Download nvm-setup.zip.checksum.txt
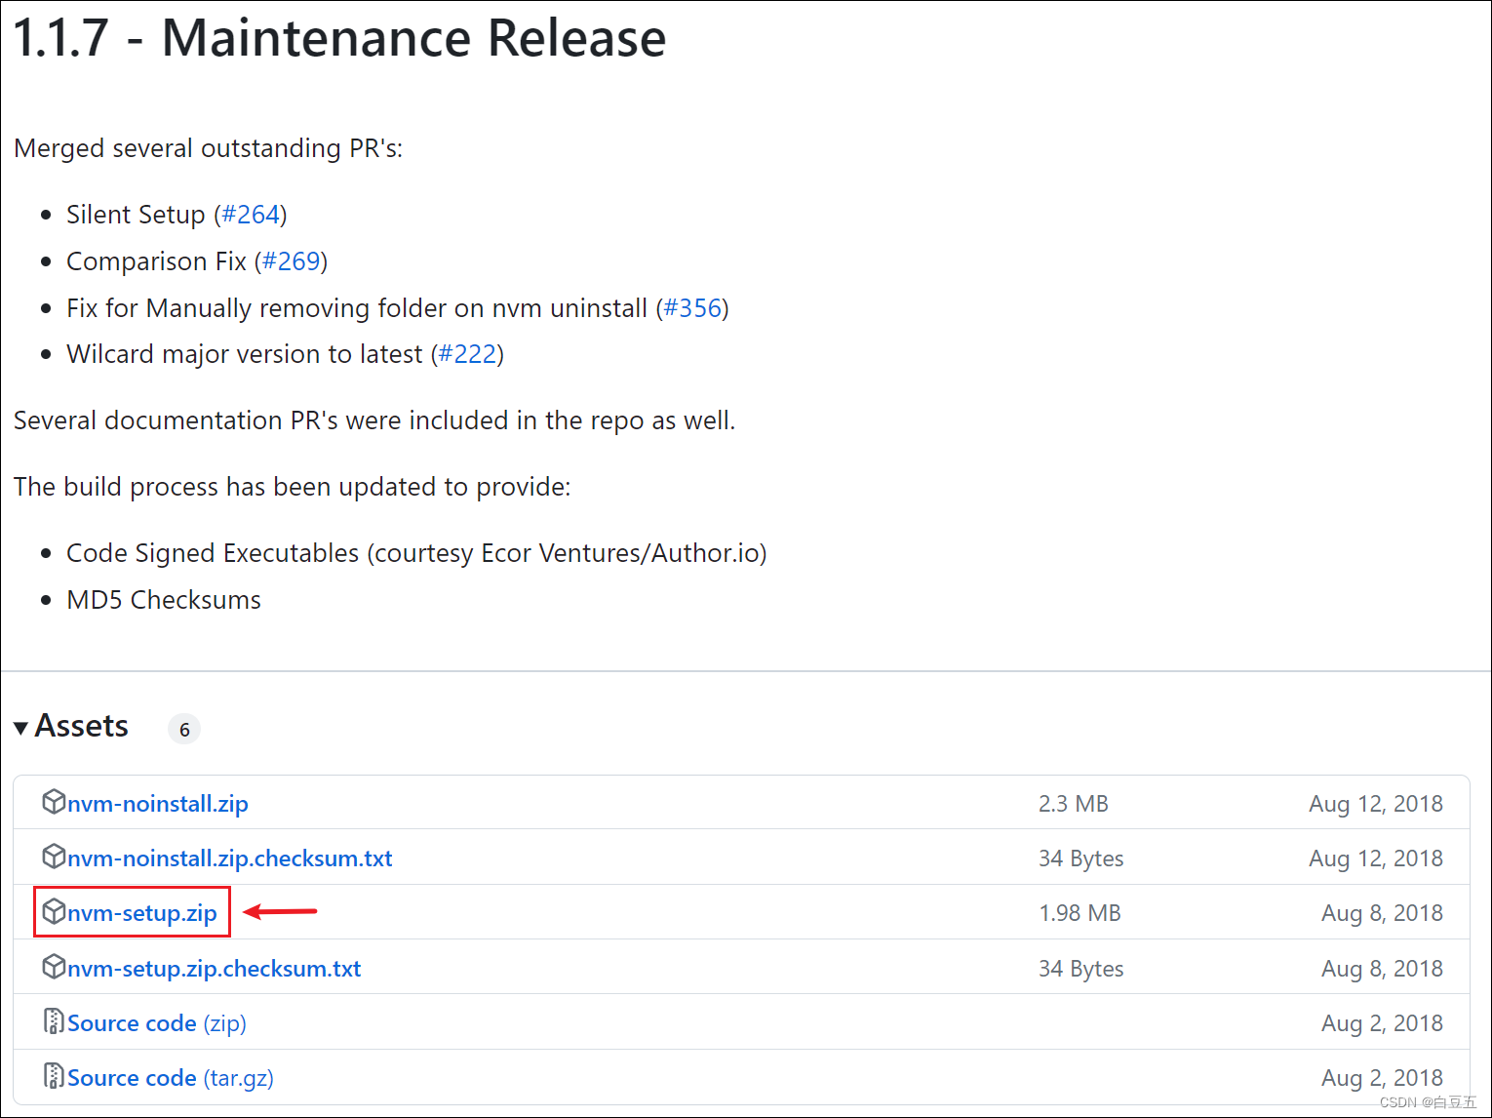The image size is (1492, 1118). tap(215, 969)
